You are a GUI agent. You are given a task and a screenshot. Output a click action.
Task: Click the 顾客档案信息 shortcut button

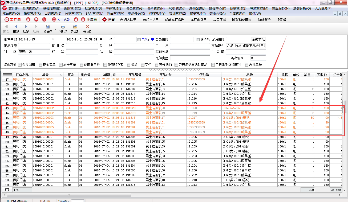point(242,19)
